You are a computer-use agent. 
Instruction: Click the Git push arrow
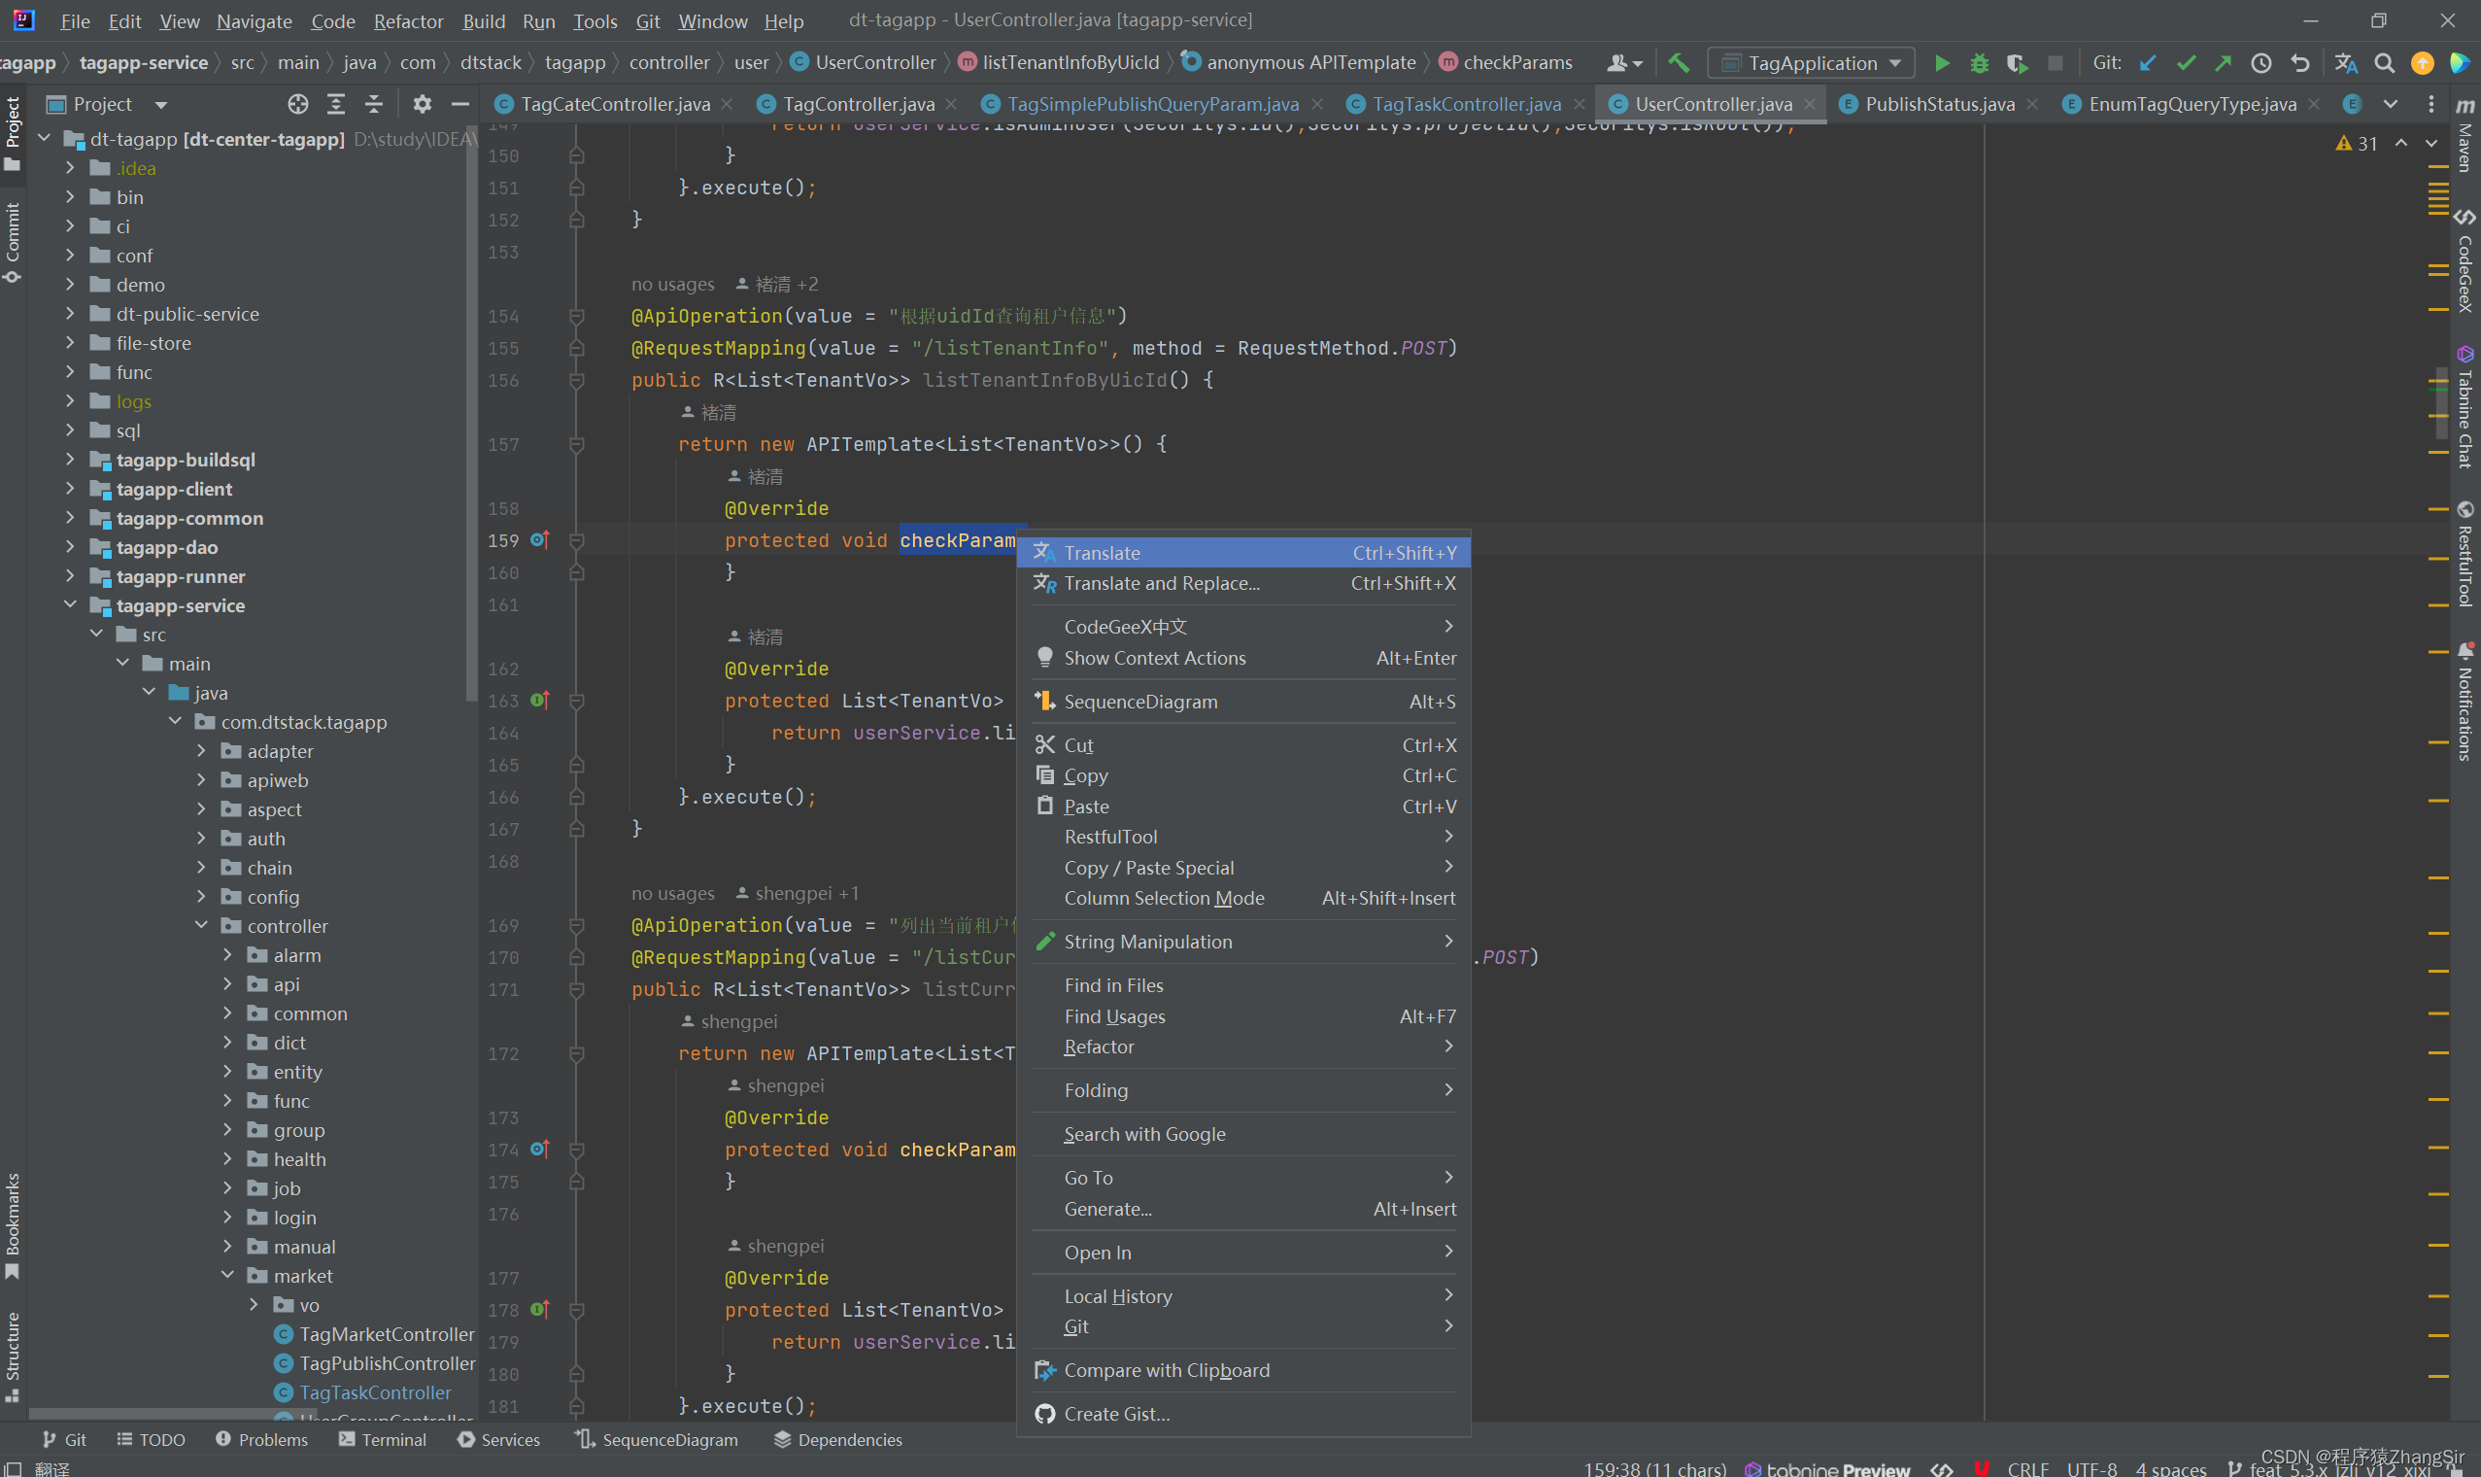point(2224,63)
